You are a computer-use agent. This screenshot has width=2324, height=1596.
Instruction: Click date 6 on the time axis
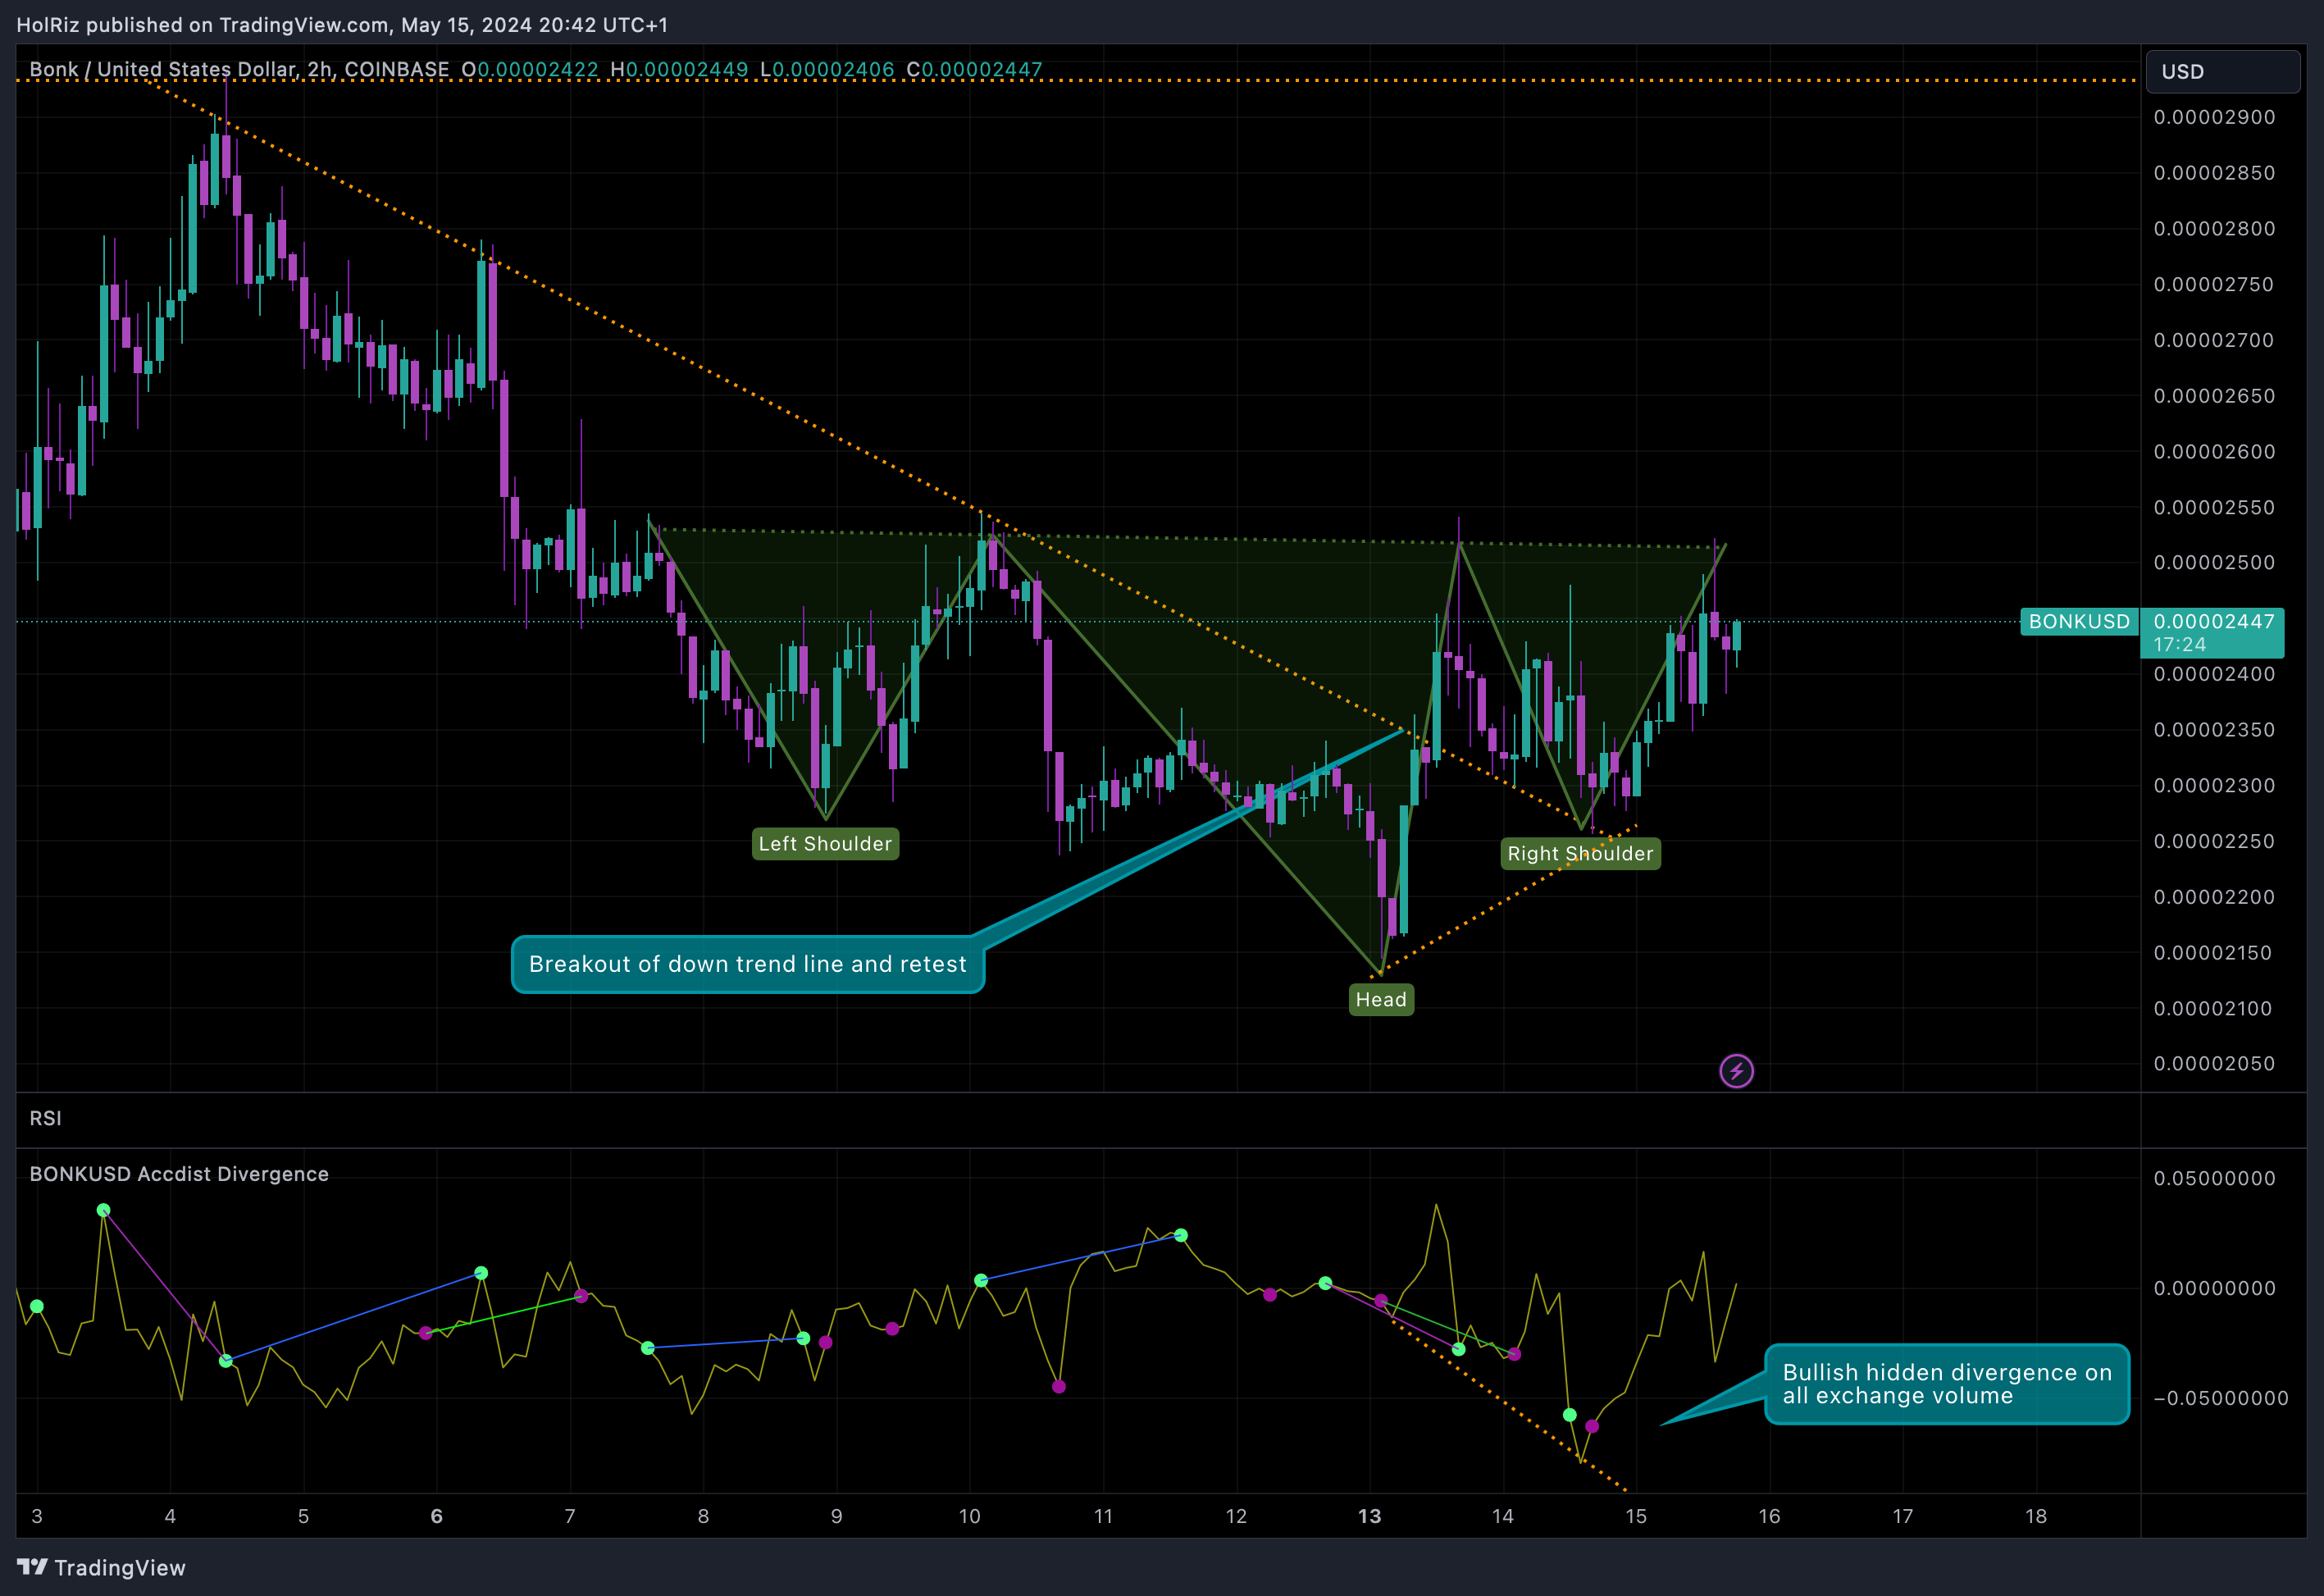click(436, 1516)
